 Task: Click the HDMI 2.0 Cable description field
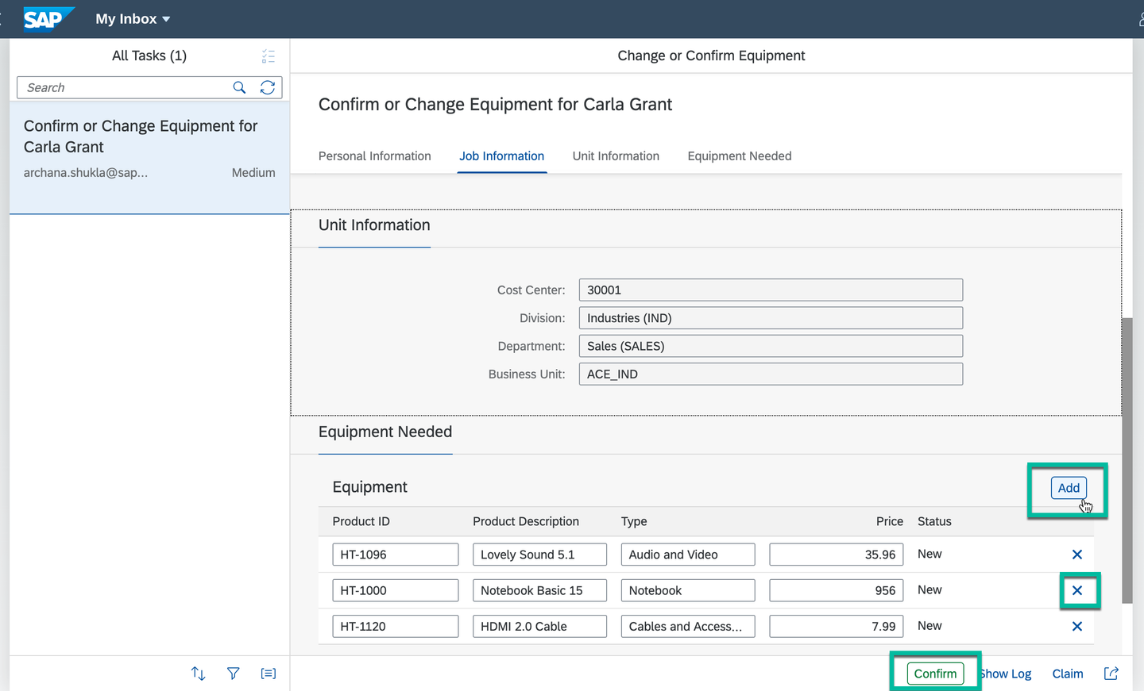click(539, 626)
